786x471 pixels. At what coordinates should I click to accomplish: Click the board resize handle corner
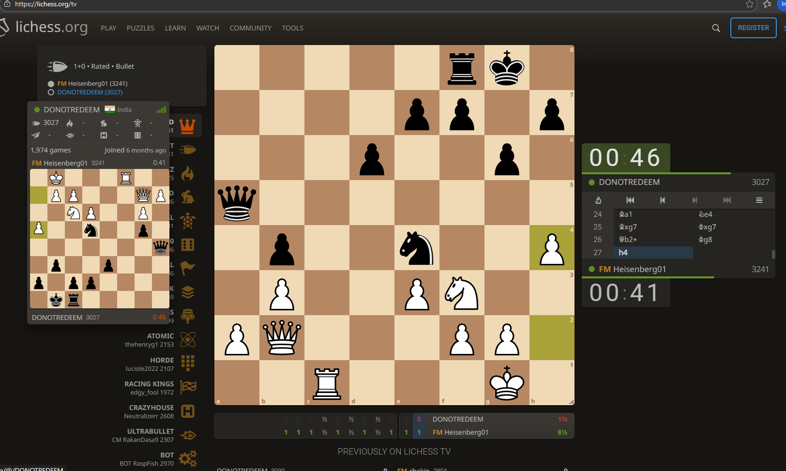pos(572,402)
